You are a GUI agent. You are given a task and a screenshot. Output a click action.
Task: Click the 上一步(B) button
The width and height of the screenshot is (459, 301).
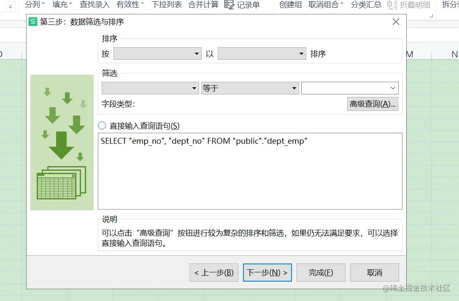coord(214,273)
